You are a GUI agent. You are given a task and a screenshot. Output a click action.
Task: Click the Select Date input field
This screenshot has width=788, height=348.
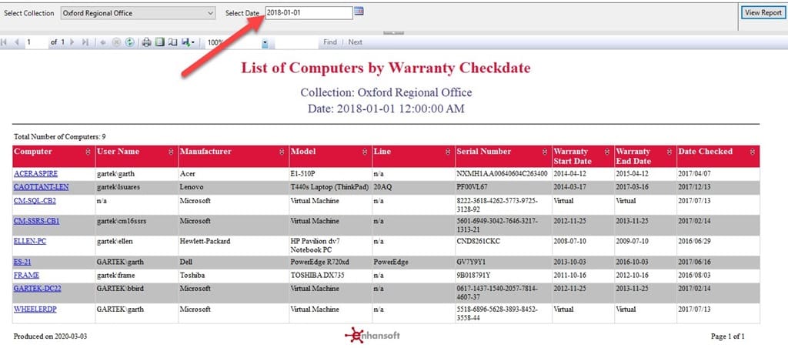point(309,13)
